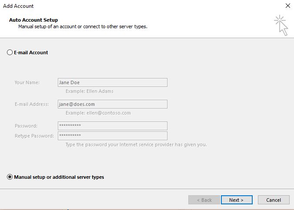
Task: Select Manual setup or additional server types
Action: pyautogui.click(x=10, y=177)
